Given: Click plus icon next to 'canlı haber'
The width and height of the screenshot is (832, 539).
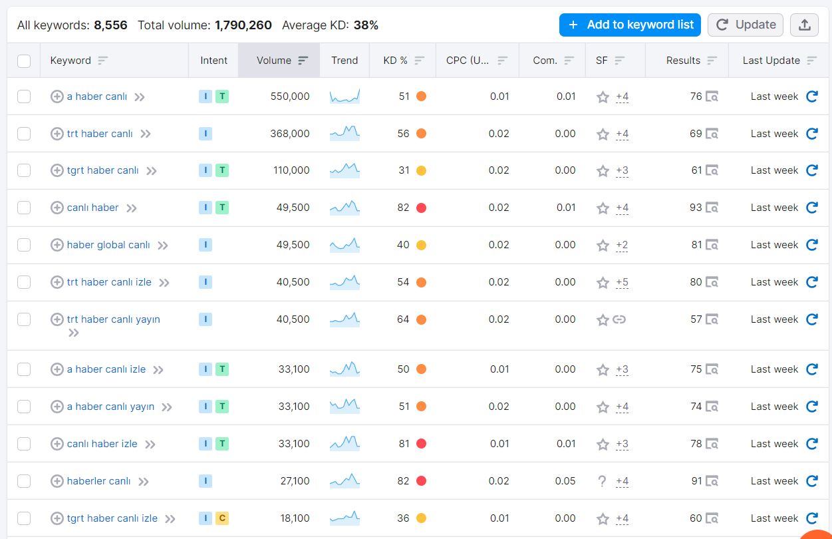Looking at the screenshot, I should pyautogui.click(x=57, y=208).
